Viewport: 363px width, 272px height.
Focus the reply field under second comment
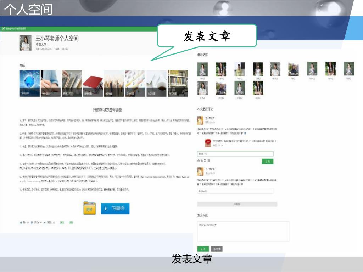[x=235, y=191]
